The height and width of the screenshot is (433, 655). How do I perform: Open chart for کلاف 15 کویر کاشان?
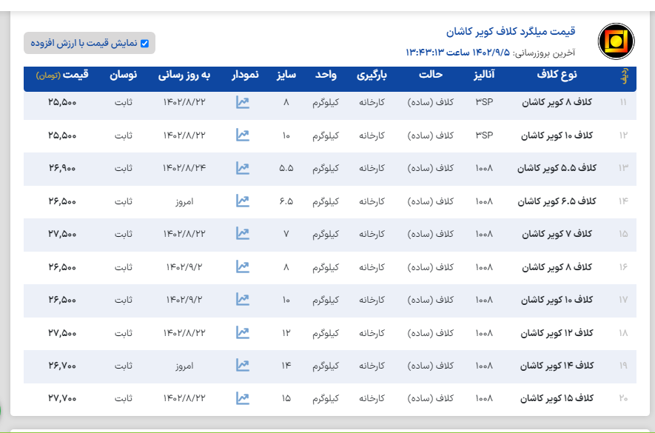(243, 398)
